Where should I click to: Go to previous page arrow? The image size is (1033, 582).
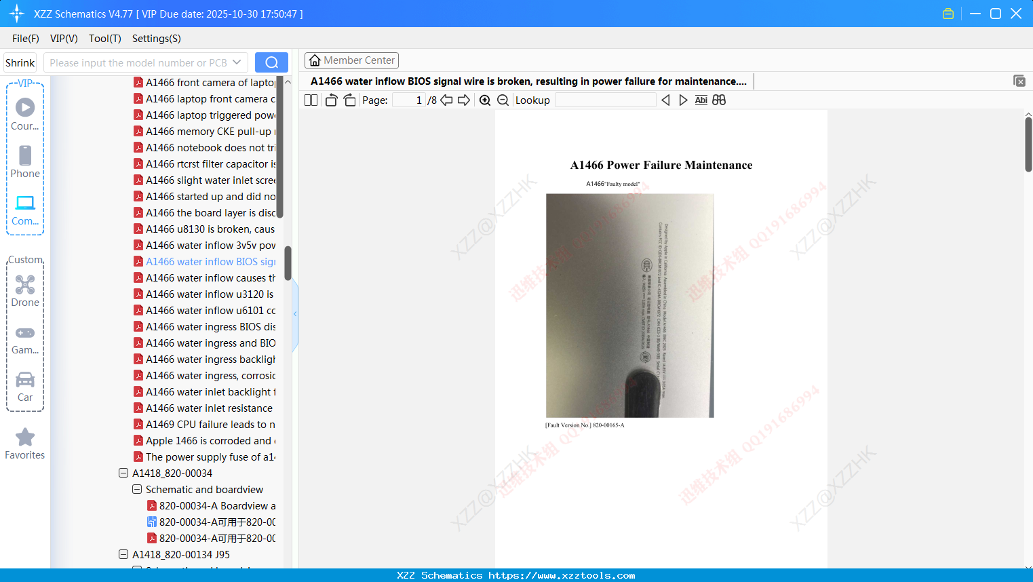pos(446,100)
